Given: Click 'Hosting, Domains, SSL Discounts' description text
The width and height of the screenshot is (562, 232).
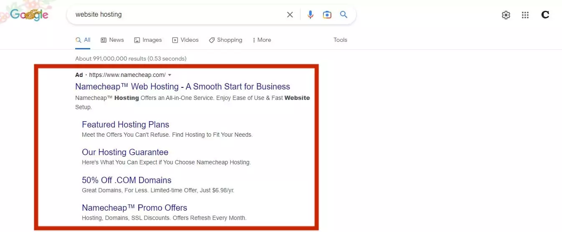Looking at the screenshot, I should point(164,218).
